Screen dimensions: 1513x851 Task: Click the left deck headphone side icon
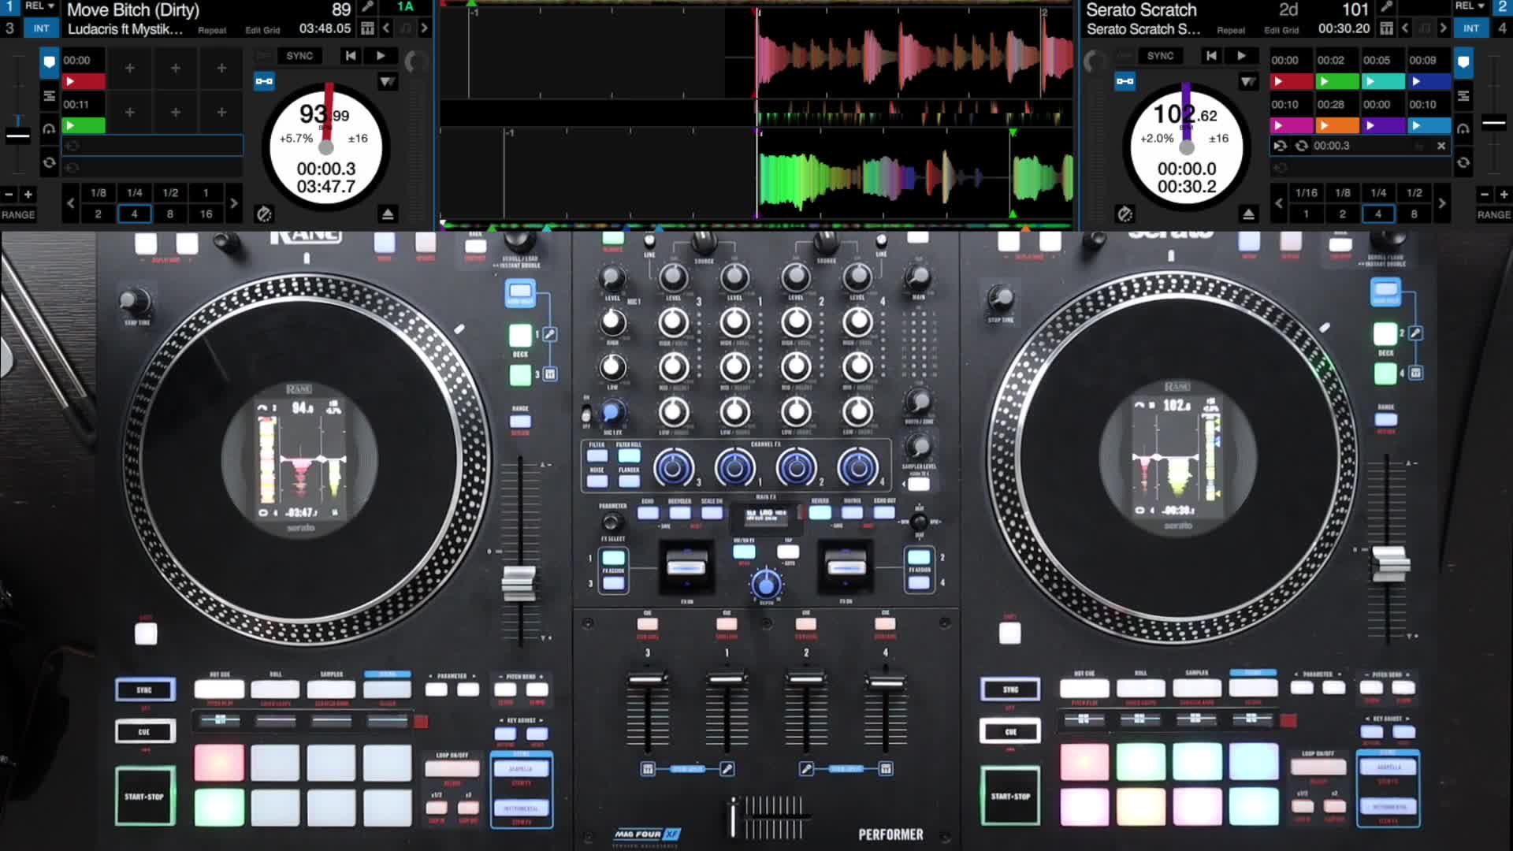click(x=49, y=128)
